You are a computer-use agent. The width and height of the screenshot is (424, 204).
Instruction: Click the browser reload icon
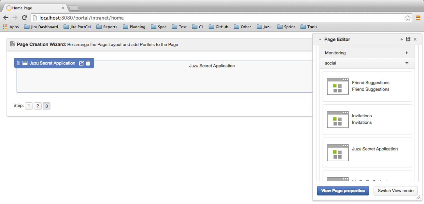(x=24, y=17)
